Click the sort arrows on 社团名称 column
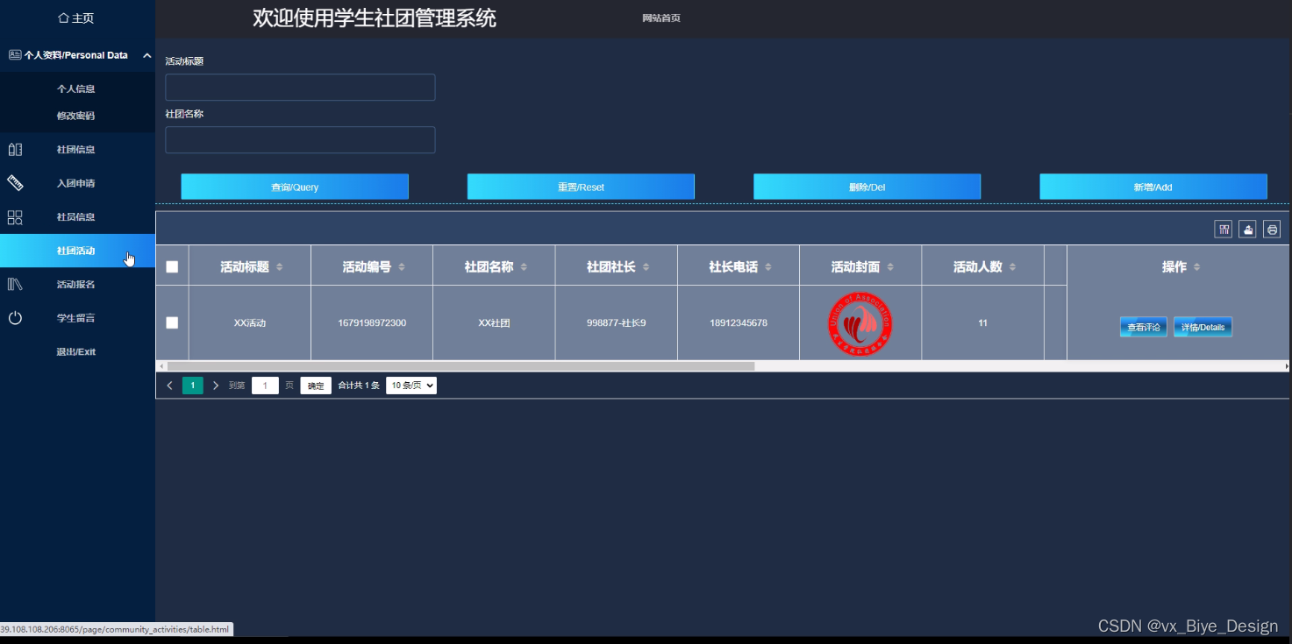 (524, 267)
